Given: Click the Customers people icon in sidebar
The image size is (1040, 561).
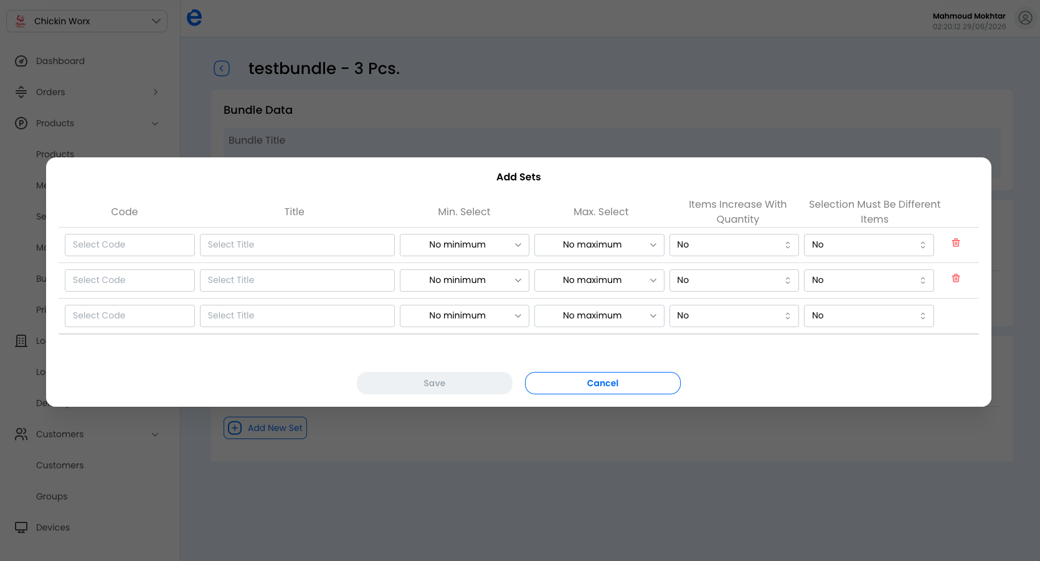Looking at the screenshot, I should coord(21,434).
